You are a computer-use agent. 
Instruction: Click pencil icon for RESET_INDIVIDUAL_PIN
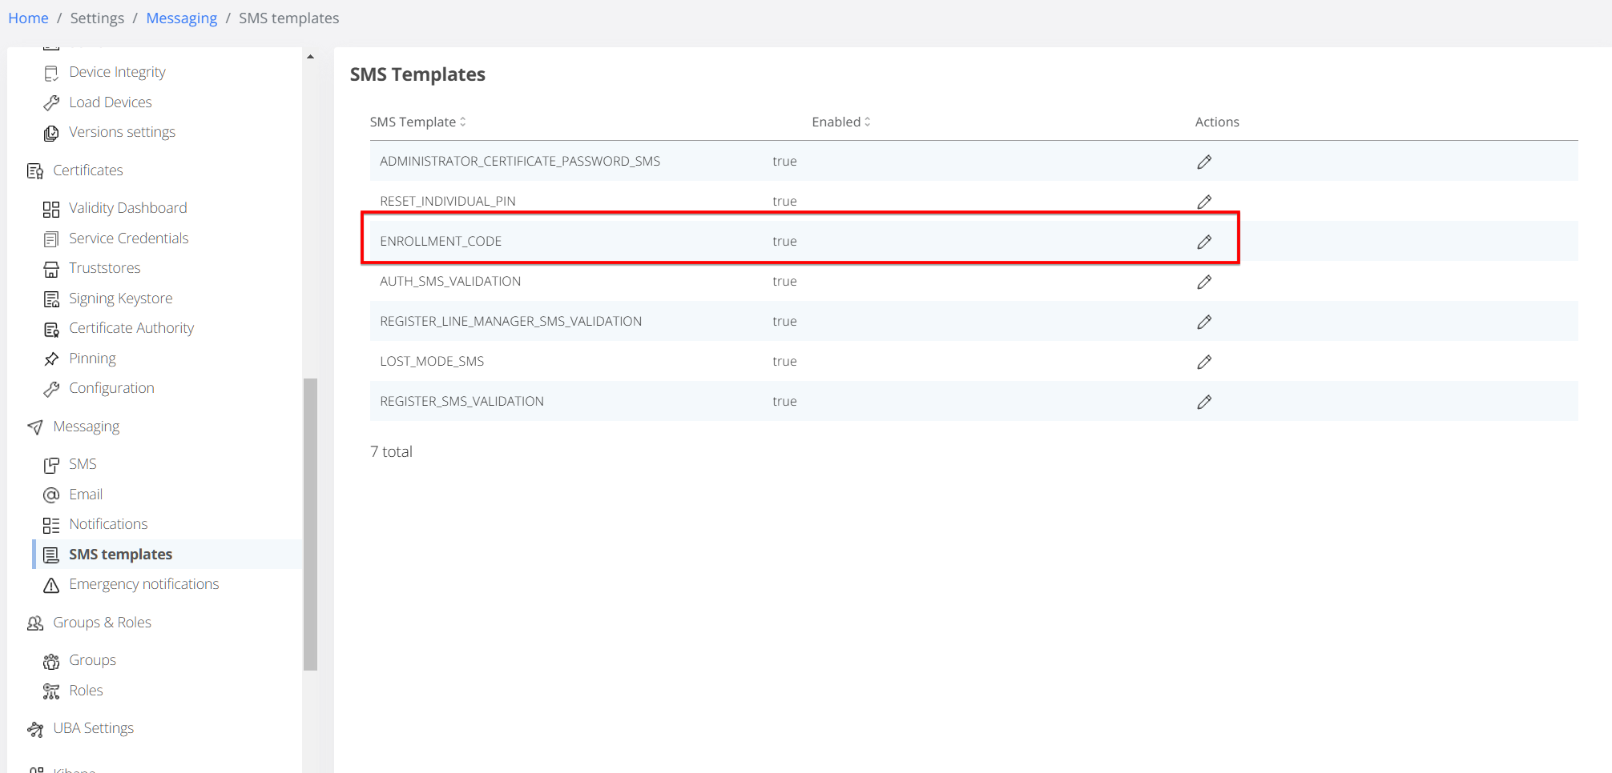point(1203,202)
